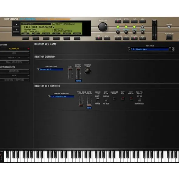Screen dimensions: 179x179
Task: Click the PITCH BEND RANGE slider
Action: point(81,101)
